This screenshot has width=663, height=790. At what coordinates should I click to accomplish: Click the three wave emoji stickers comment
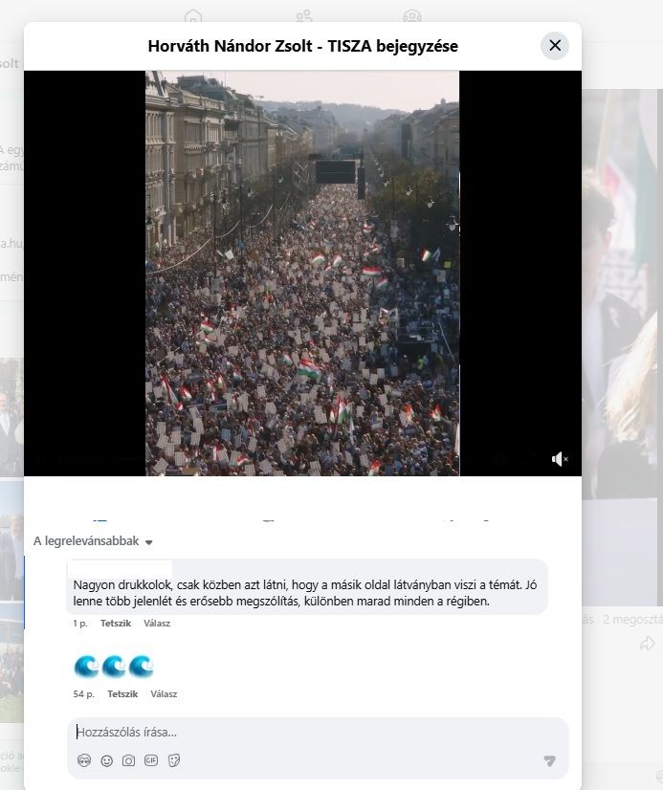tap(114, 667)
